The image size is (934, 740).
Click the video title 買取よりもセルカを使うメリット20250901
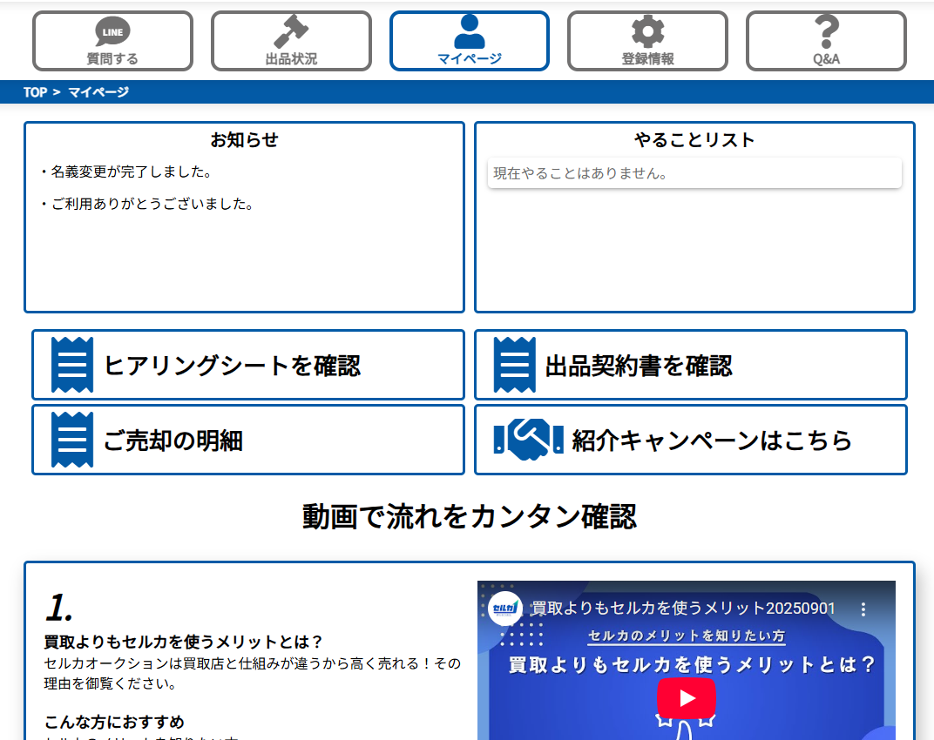click(x=683, y=609)
